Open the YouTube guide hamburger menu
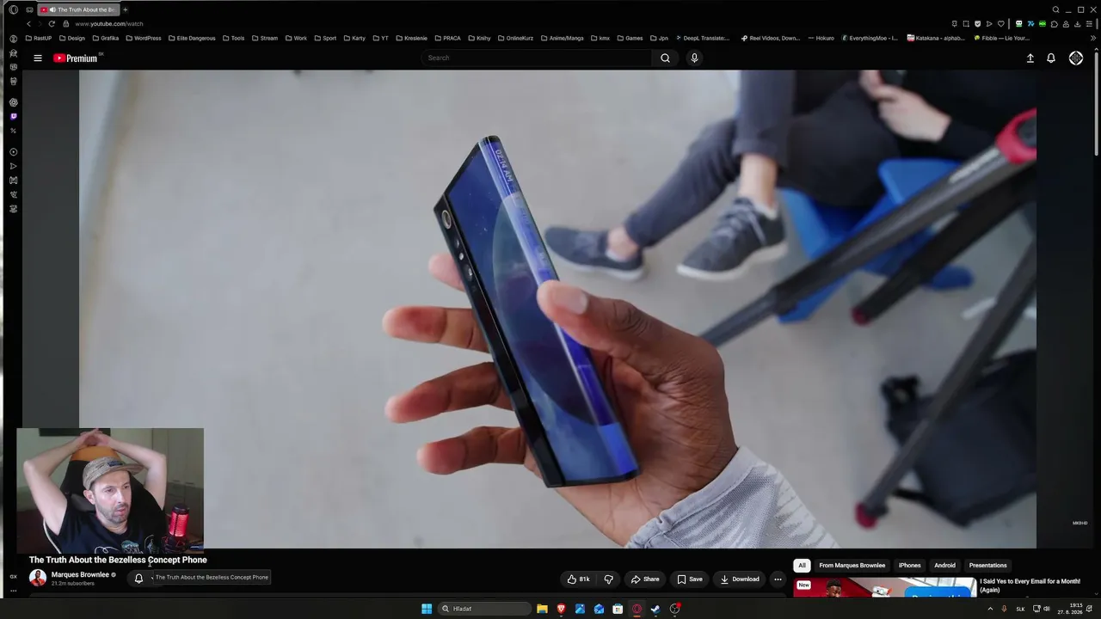 point(38,58)
